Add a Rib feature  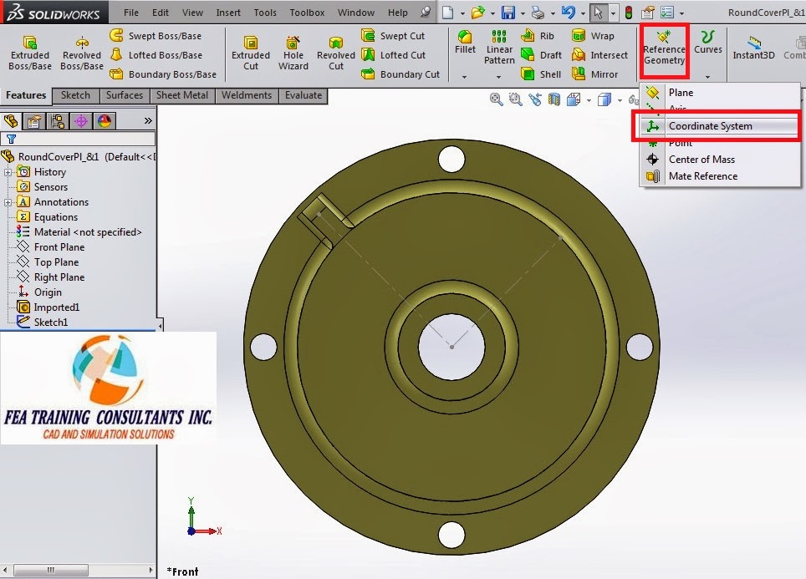coord(538,36)
